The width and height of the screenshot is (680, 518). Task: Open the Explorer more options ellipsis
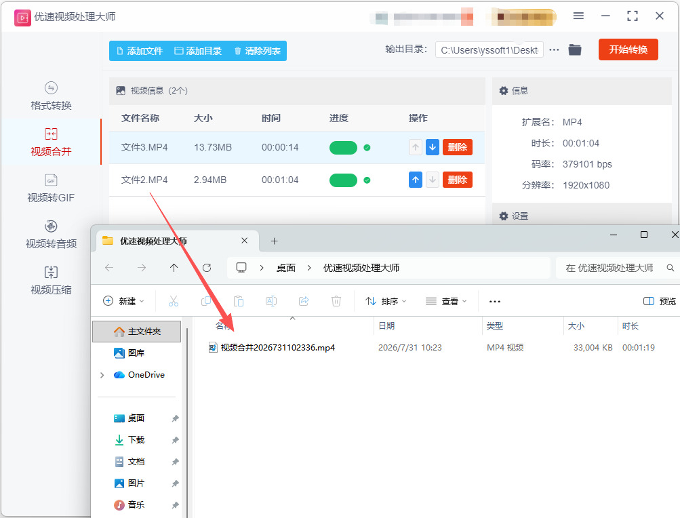click(494, 301)
